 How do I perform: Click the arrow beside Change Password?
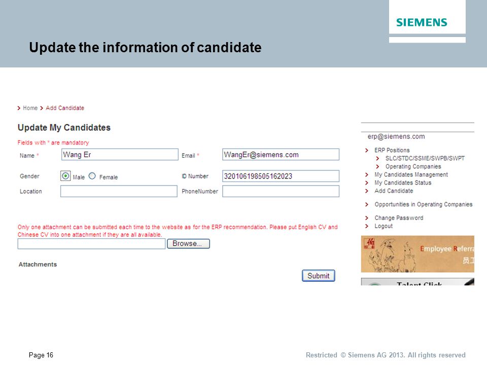click(367, 218)
